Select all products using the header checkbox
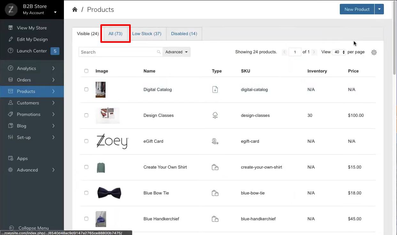Viewport: 397px width, 235px height. [86, 71]
